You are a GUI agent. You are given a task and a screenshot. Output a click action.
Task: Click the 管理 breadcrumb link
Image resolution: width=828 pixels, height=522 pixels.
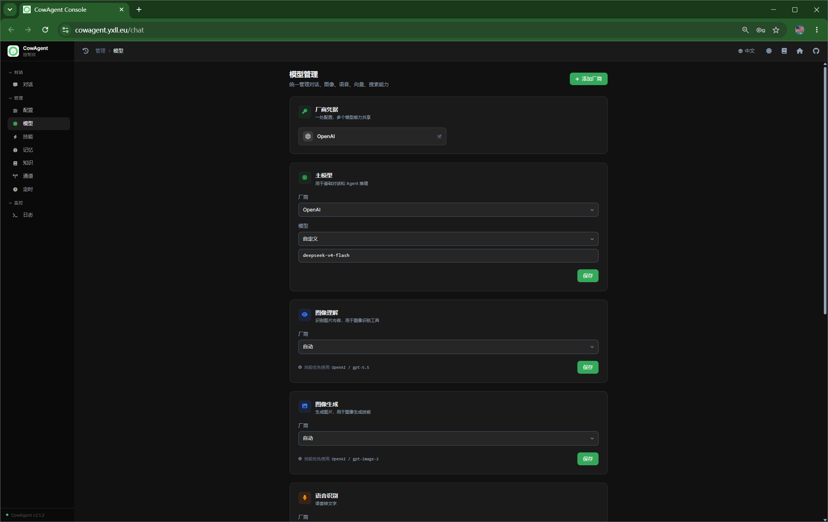100,51
